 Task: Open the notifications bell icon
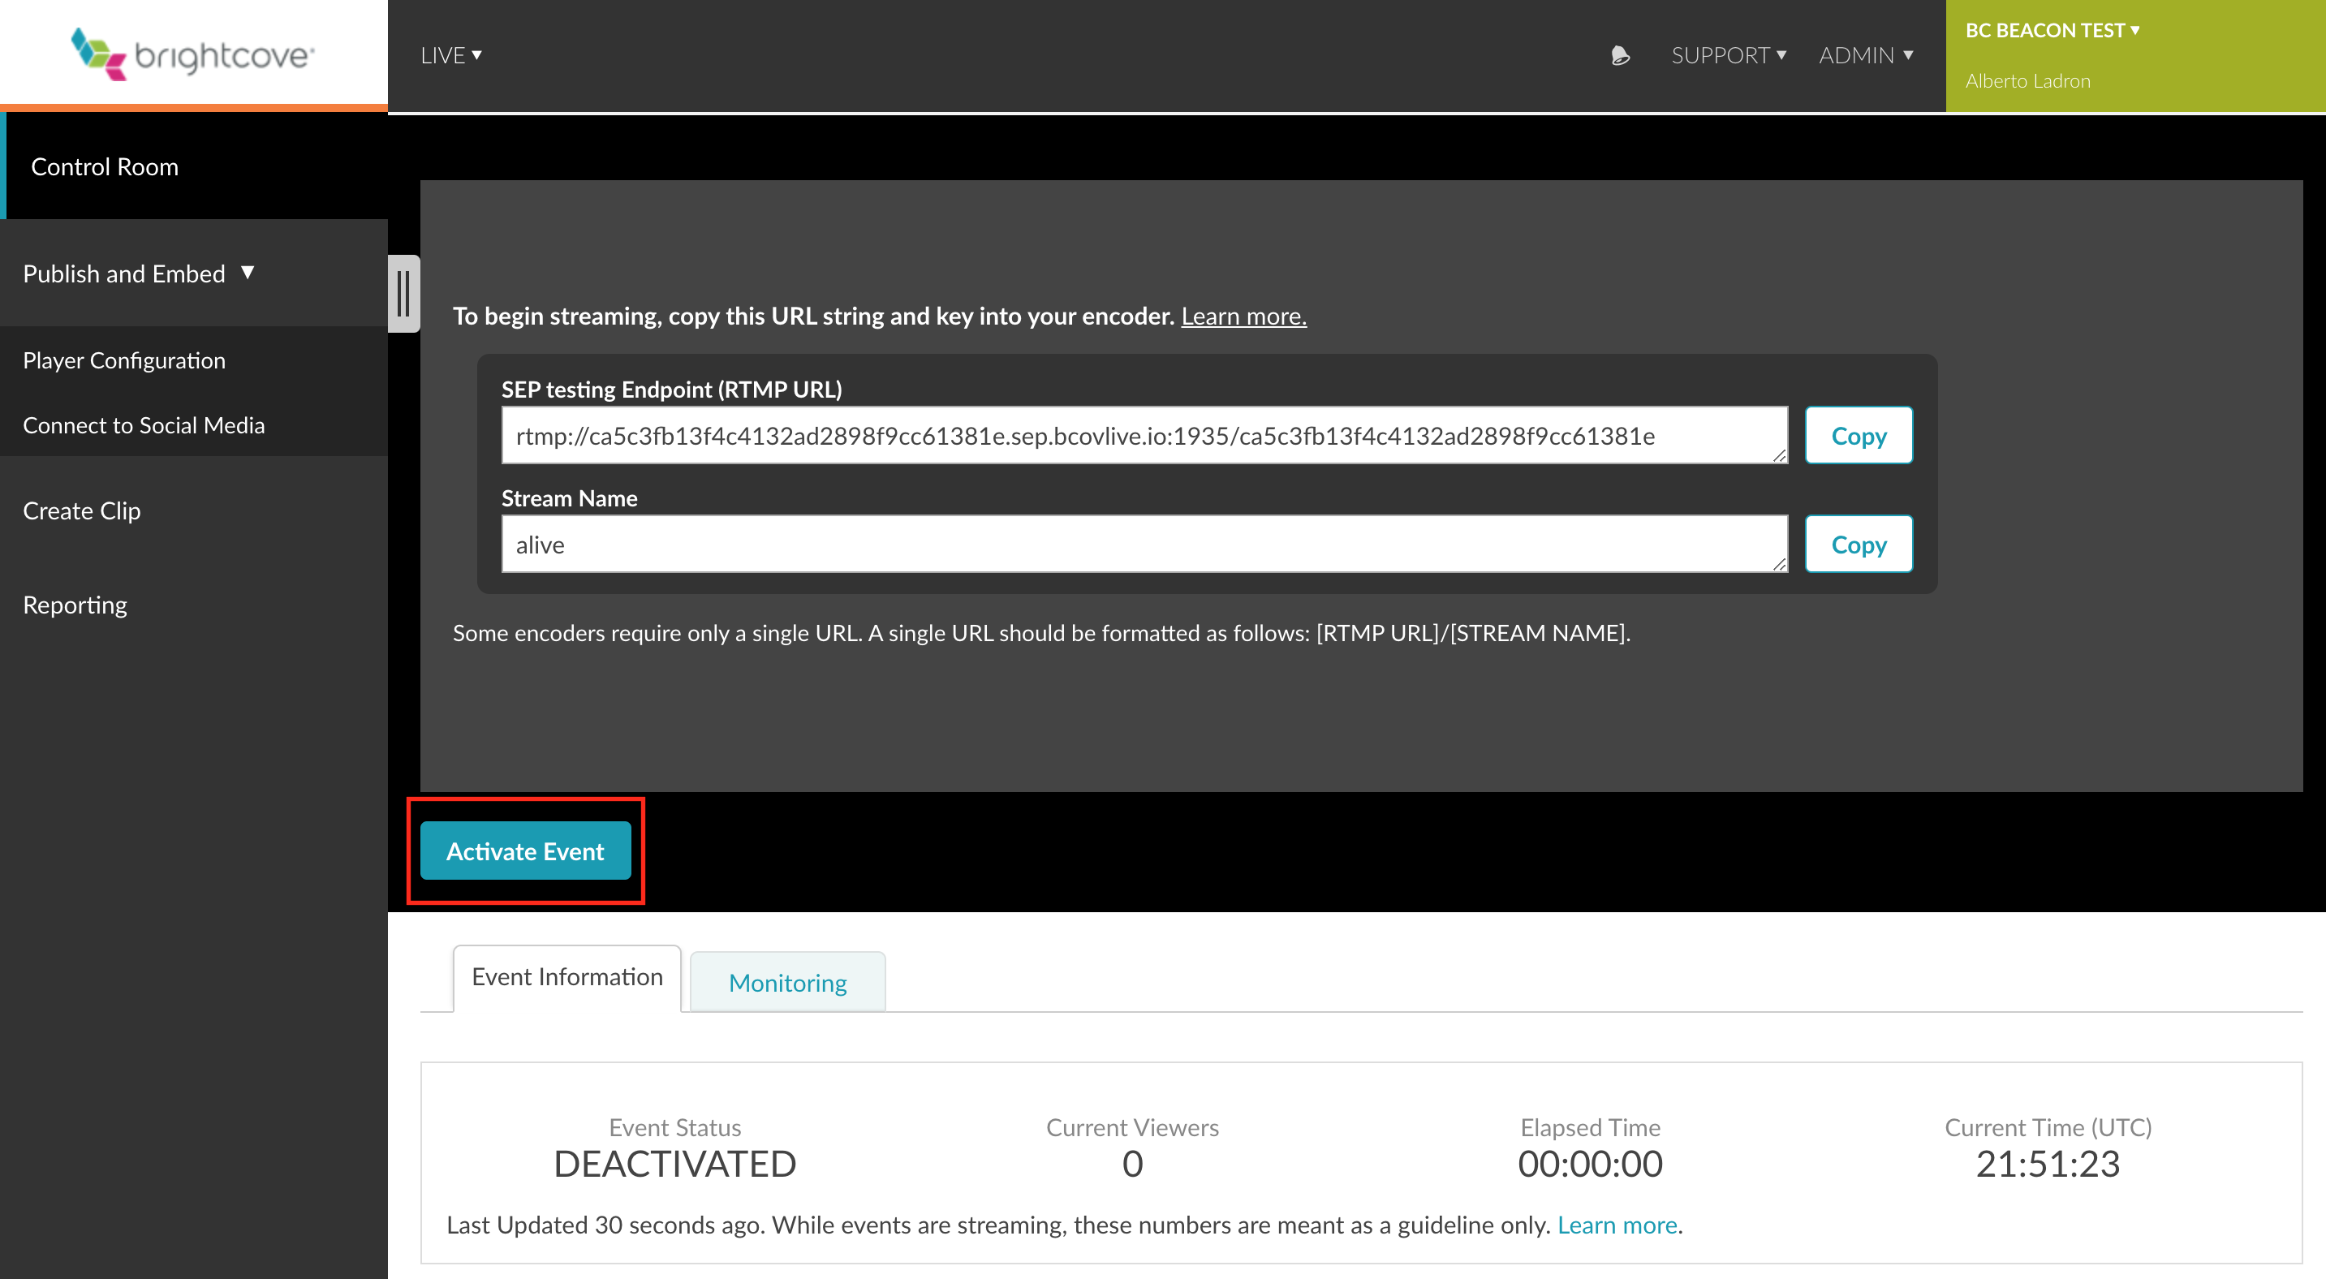point(1620,56)
